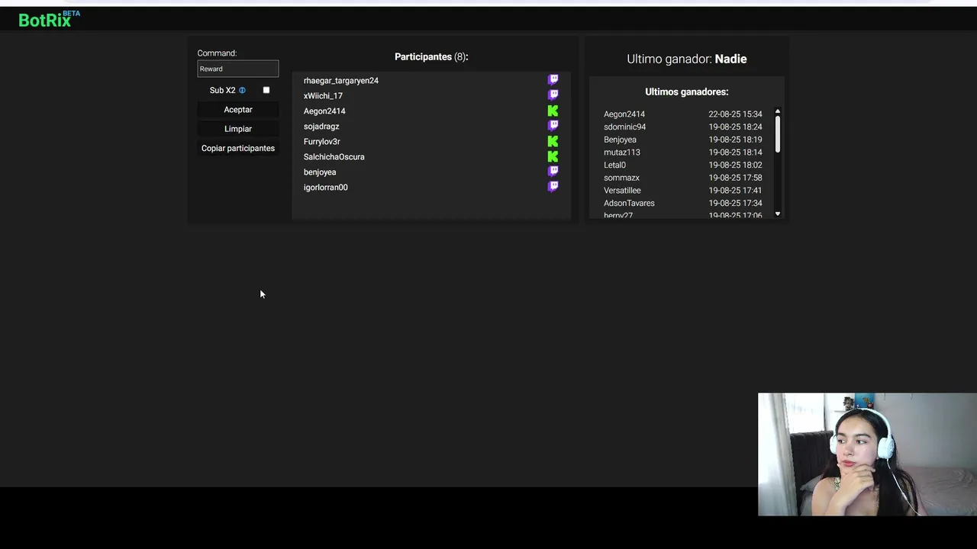Click winner AdsonTavares

click(x=629, y=203)
